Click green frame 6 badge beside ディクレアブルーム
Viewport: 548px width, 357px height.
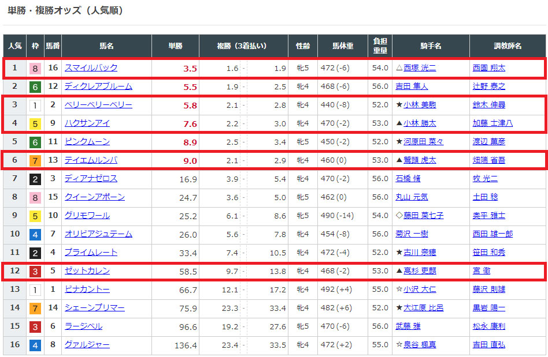pyautogui.click(x=35, y=87)
